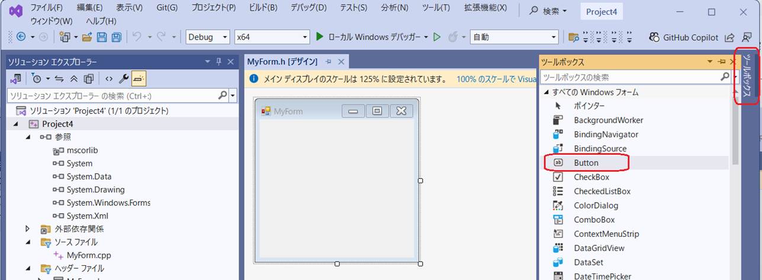Select MyForm.cpp in the solution tree

point(89,255)
